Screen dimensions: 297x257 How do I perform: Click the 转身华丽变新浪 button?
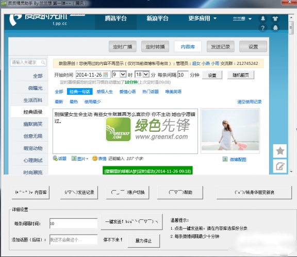coord(254,193)
